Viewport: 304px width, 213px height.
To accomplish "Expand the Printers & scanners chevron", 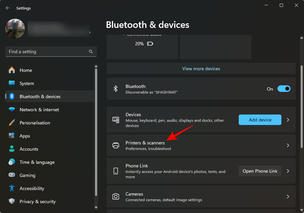I will [x=288, y=145].
